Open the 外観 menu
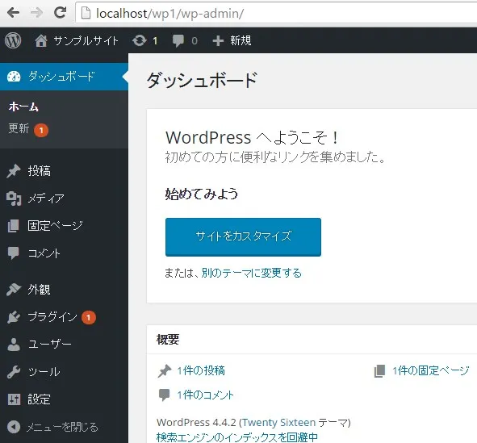Viewport: 477px width, 443px height. (x=39, y=290)
